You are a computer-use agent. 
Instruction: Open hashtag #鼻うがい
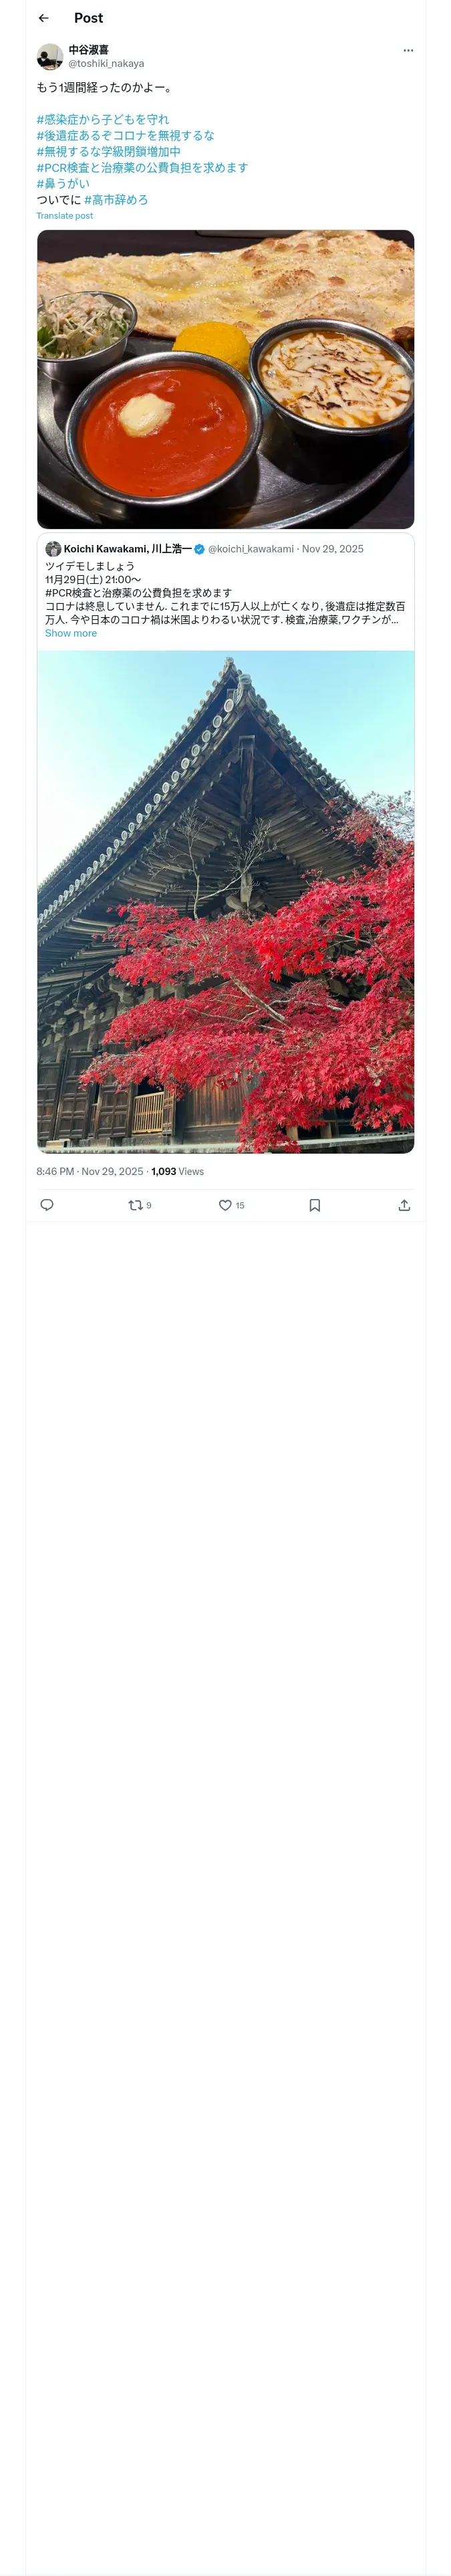tap(63, 184)
